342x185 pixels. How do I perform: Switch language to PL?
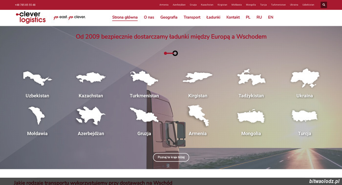[x=248, y=17]
